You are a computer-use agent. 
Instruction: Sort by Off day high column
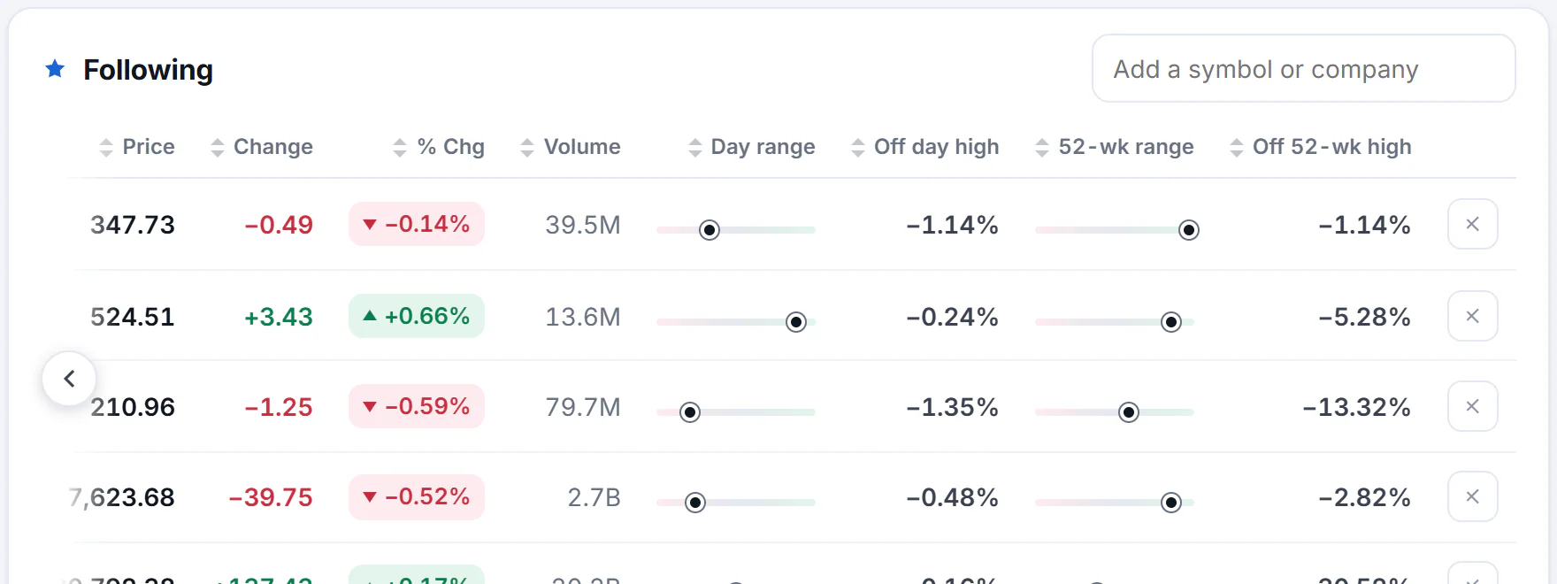coord(925,147)
